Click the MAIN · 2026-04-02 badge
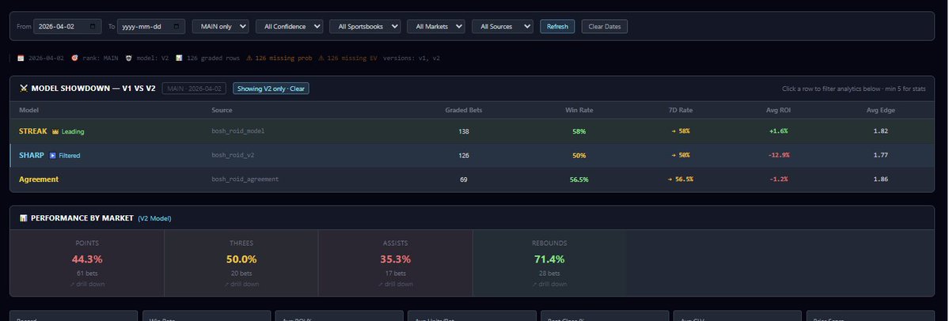 (x=194, y=89)
